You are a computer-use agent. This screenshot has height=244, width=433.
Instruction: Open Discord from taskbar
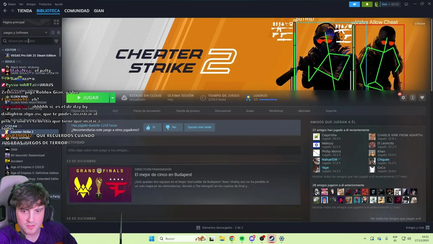click(x=252, y=239)
